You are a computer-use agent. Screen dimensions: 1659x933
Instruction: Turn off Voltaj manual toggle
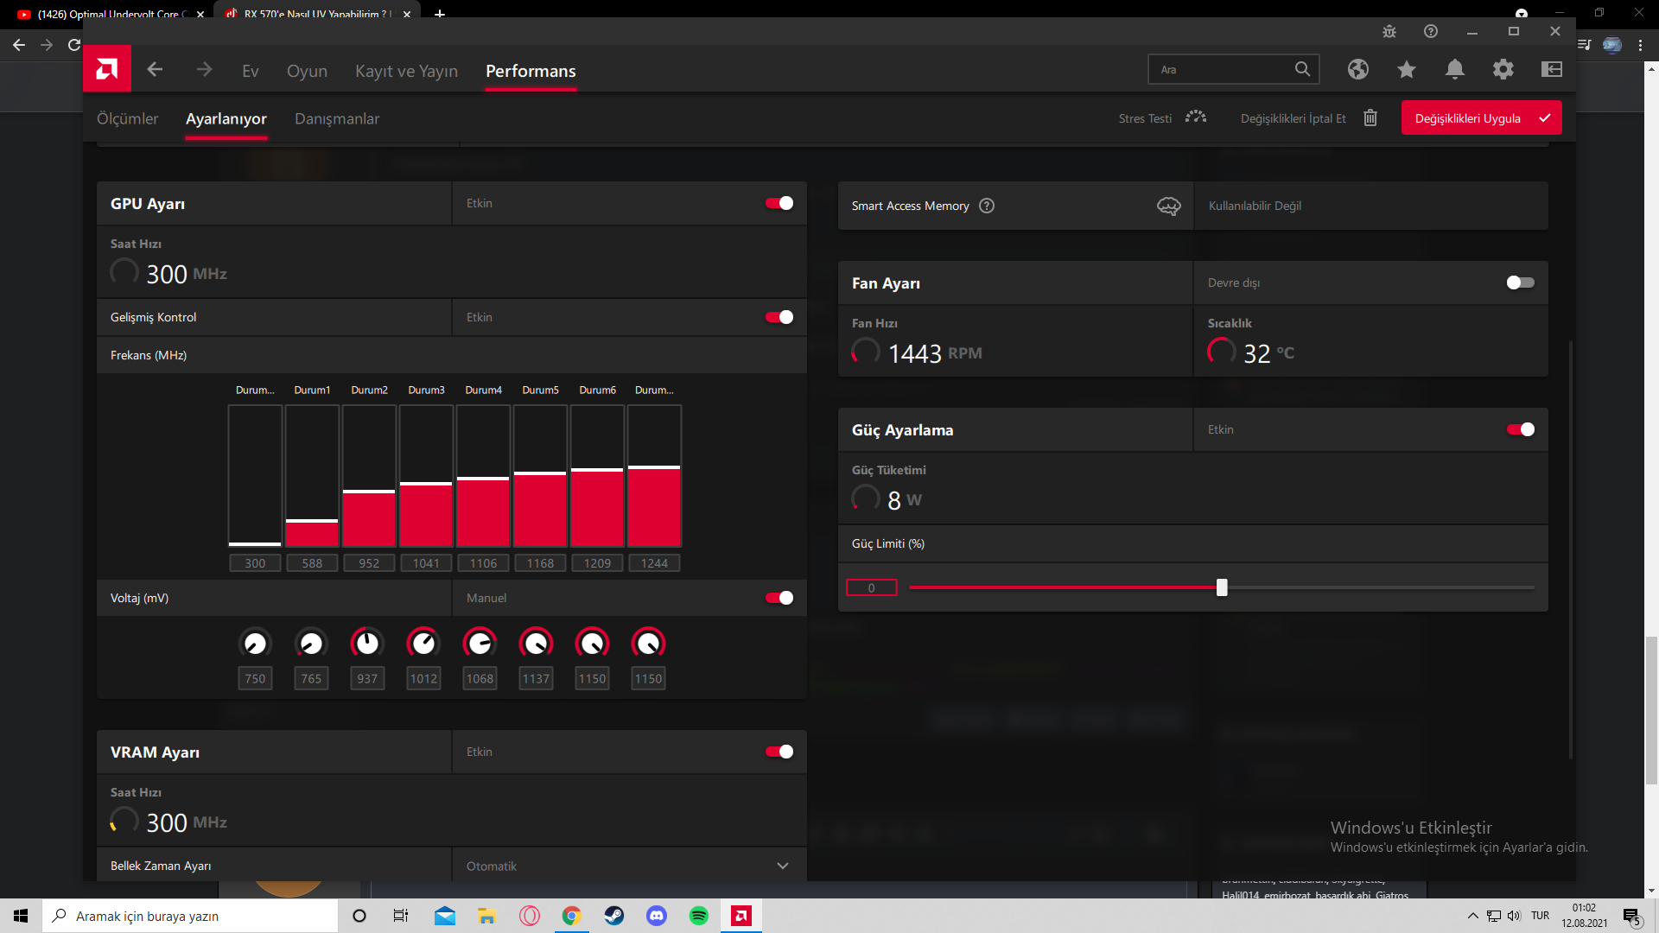[x=779, y=598]
